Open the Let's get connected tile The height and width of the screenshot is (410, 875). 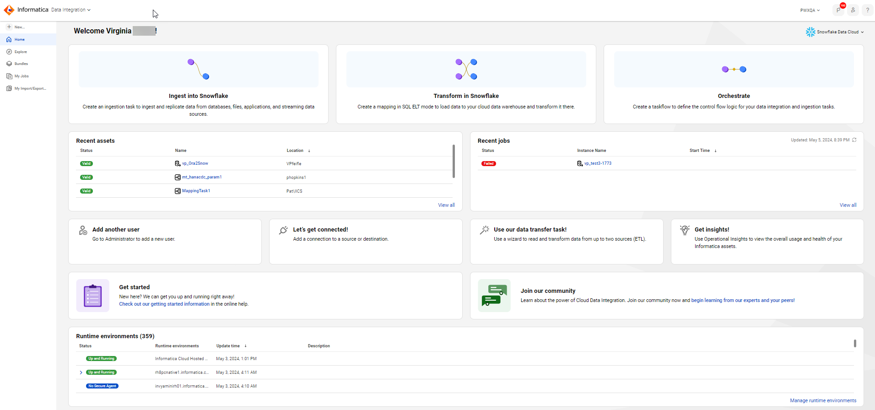[x=366, y=242]
